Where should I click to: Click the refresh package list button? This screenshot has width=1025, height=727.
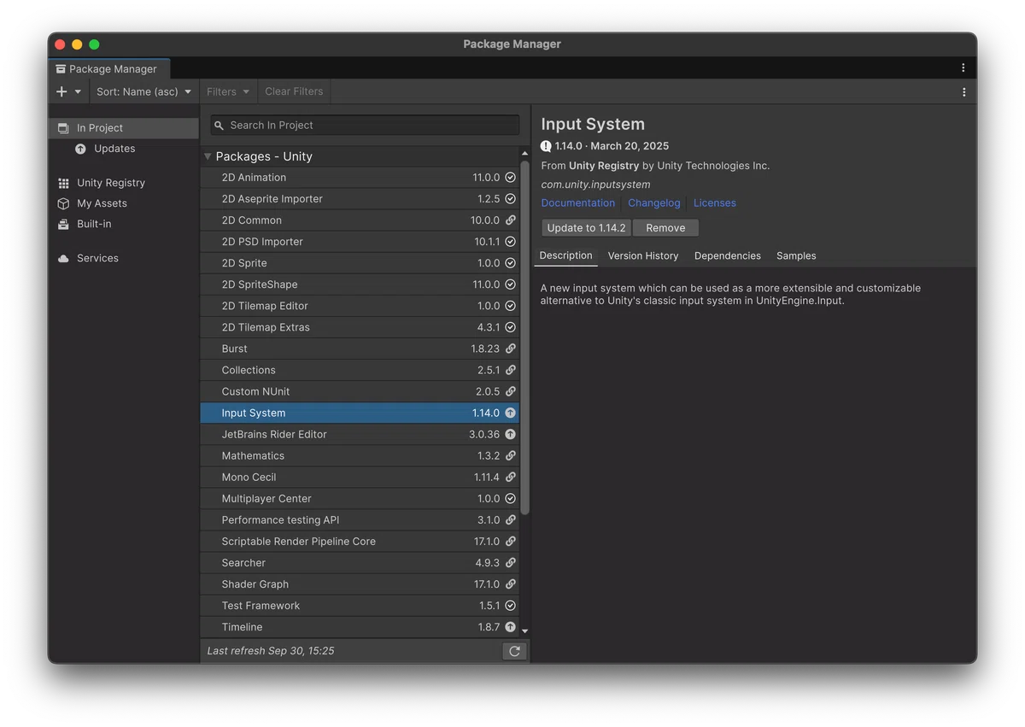(514, 651)
